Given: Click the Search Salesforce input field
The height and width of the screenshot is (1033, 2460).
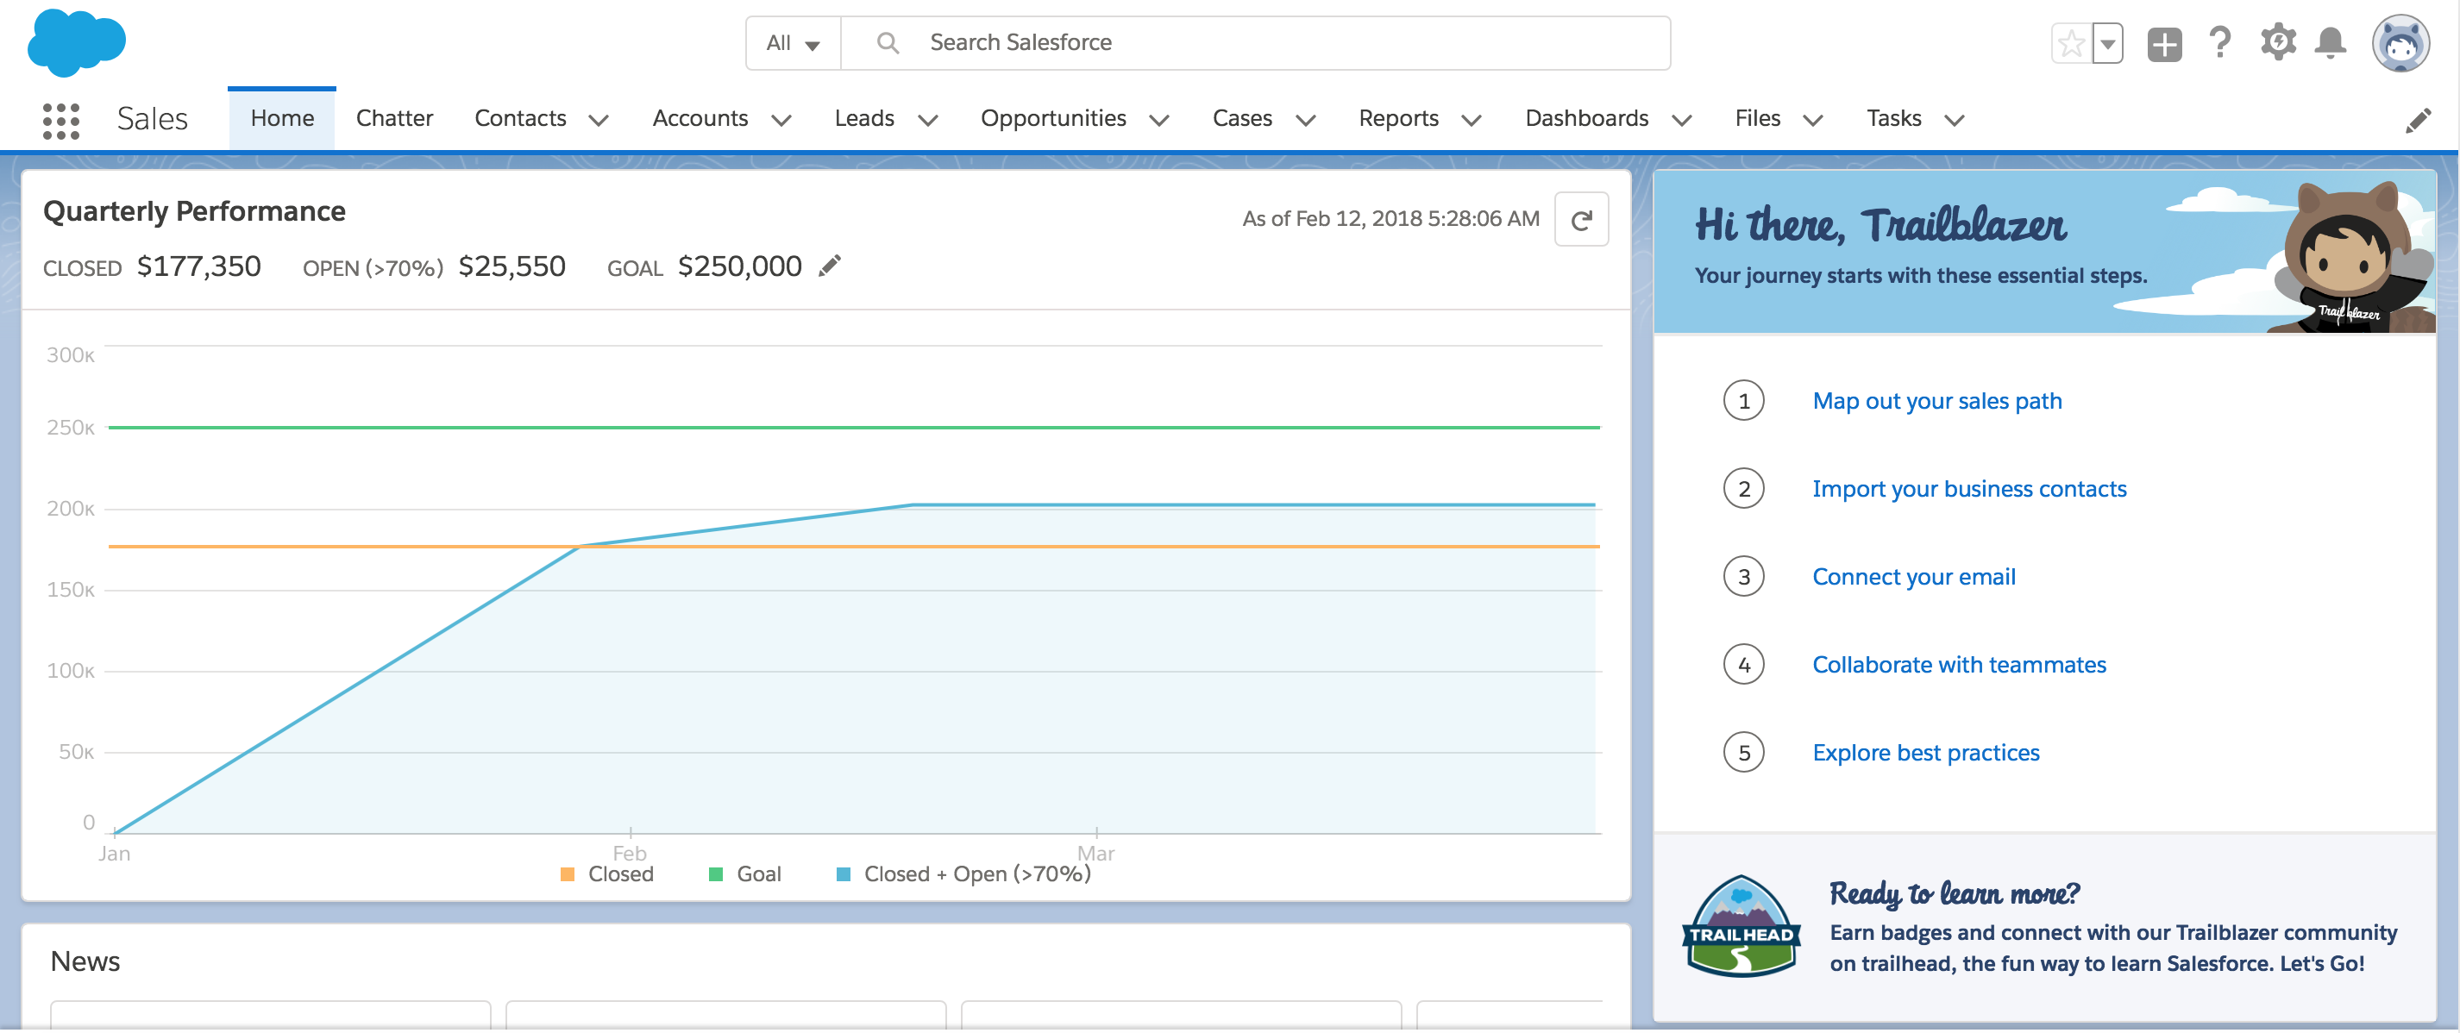Looking at the screenshot, I should [x=1255, y=43].
